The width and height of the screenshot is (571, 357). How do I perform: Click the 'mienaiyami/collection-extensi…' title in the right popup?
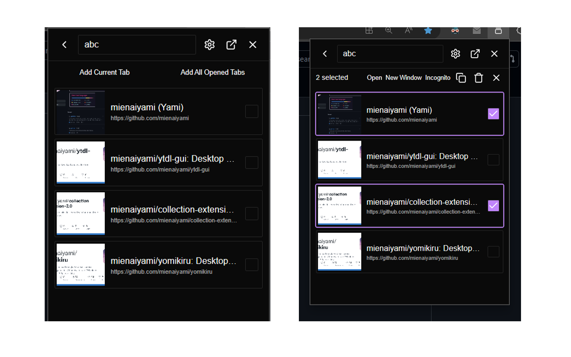422,202
